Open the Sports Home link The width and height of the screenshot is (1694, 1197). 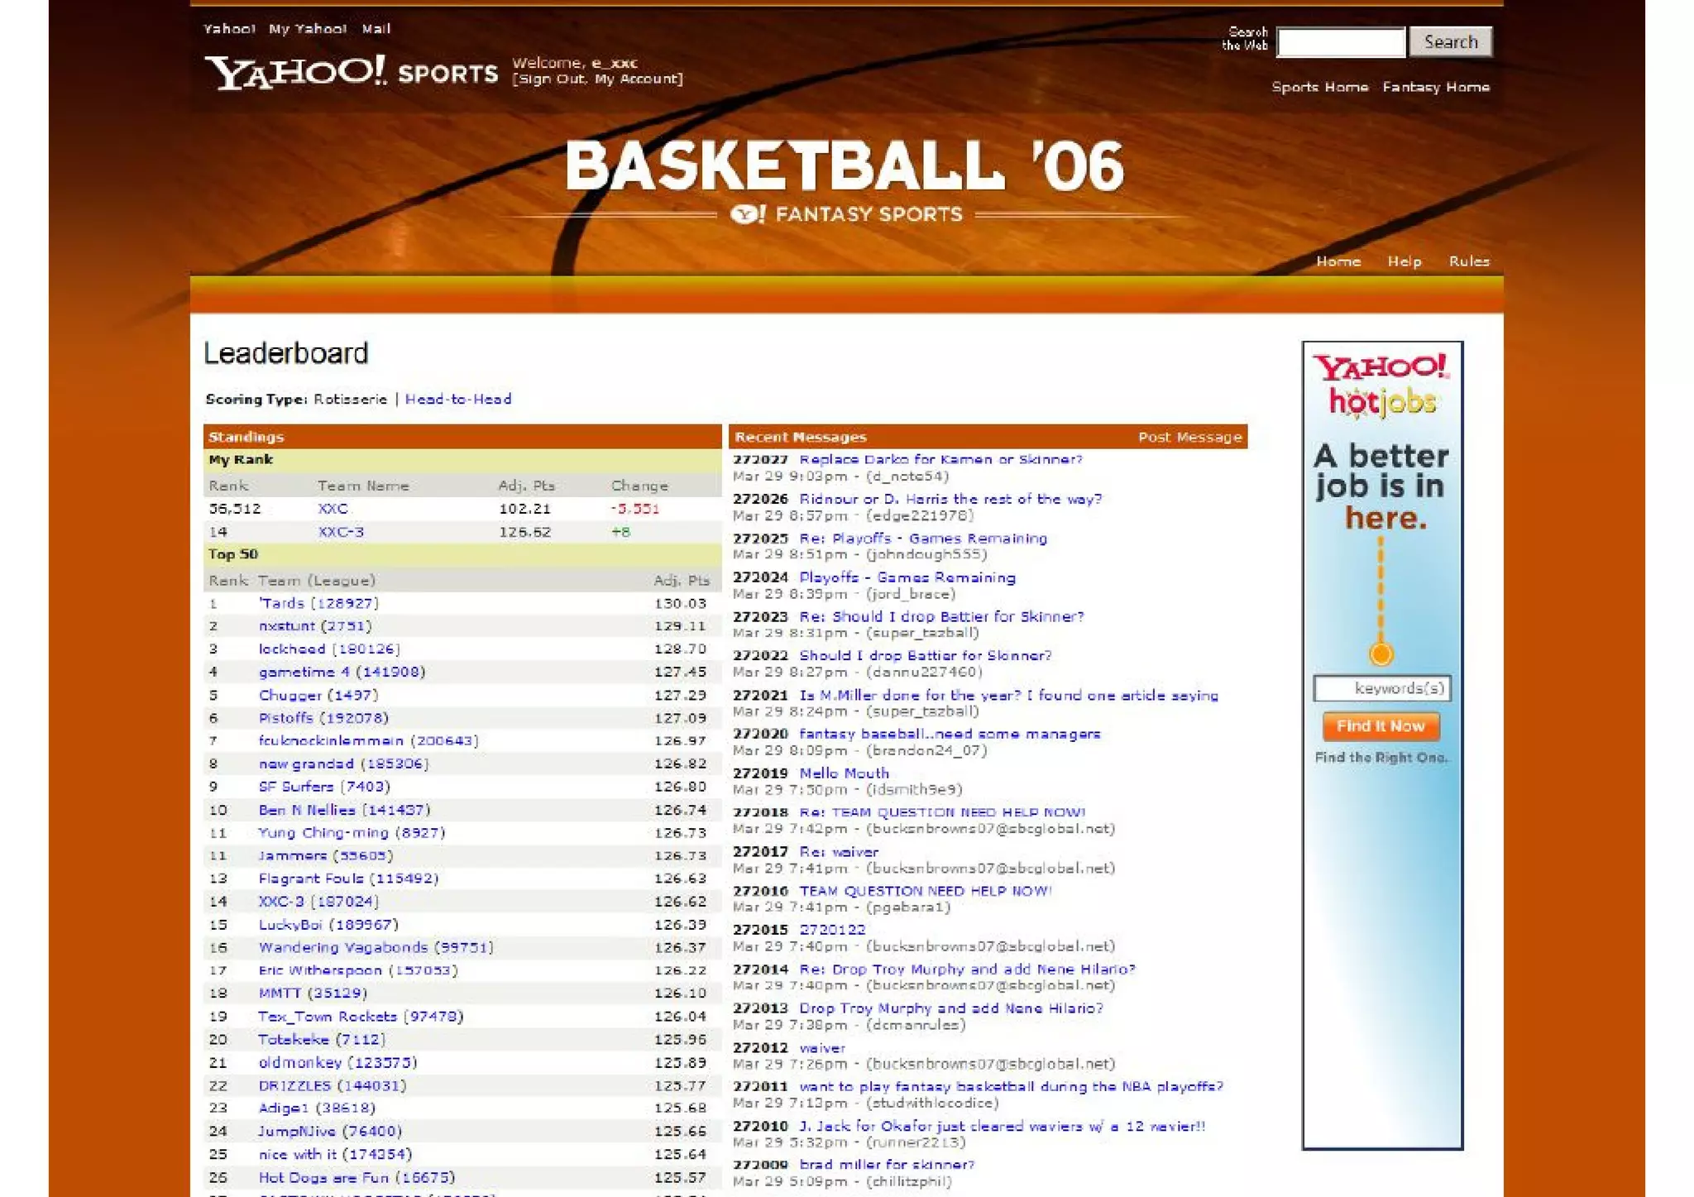1319,87
